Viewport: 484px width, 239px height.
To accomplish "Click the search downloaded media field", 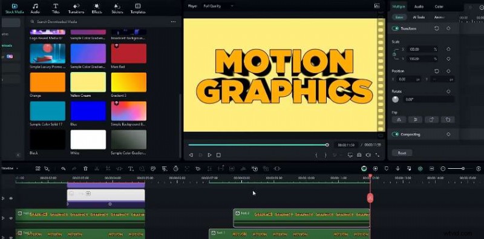I will point(99,22).
